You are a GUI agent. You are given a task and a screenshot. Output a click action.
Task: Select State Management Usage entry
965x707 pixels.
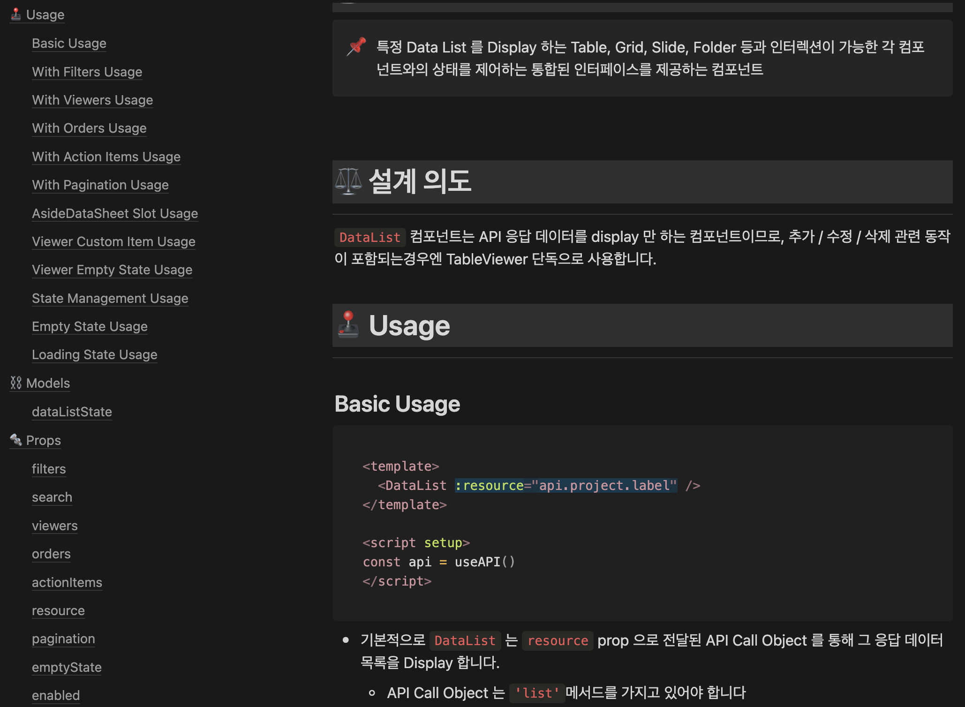coord(110,298)
